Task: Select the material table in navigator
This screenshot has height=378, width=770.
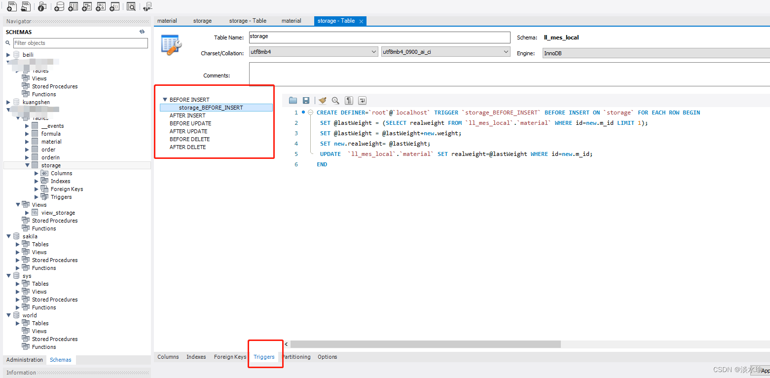Action: coord(51,142)
